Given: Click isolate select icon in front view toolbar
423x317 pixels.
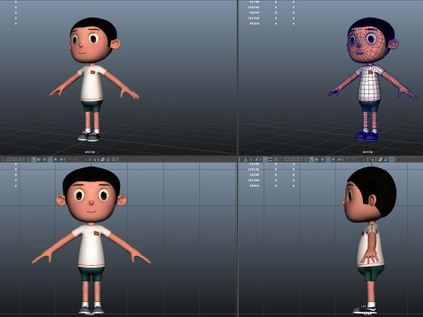Looking at the screenshot, I should 94,159.
